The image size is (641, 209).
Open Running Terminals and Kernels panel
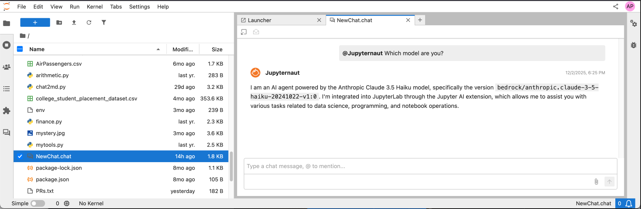coord(6,45)
